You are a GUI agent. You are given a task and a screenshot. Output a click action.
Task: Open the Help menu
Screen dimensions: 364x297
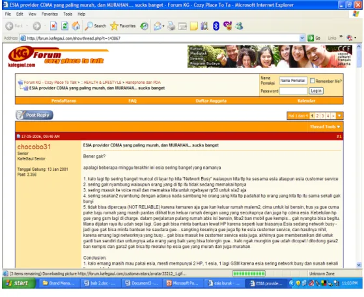click(81, 14)
